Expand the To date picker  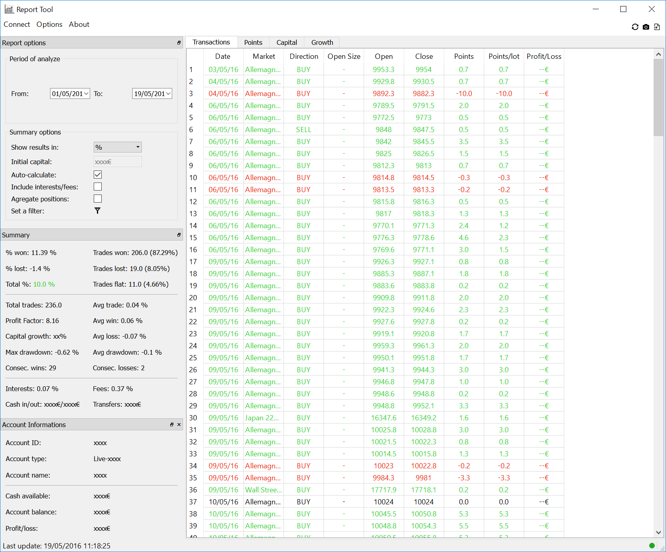[x=169, y=94]
